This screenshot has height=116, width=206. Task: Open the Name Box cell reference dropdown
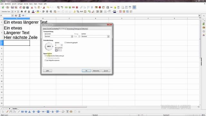click(x=12, y=15)
